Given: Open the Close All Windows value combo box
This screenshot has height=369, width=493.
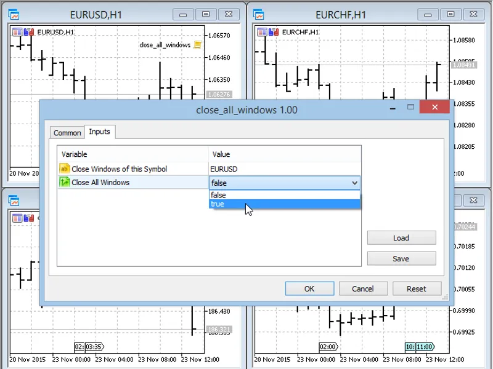Looking at the screenshot, I should pos(285,183).
